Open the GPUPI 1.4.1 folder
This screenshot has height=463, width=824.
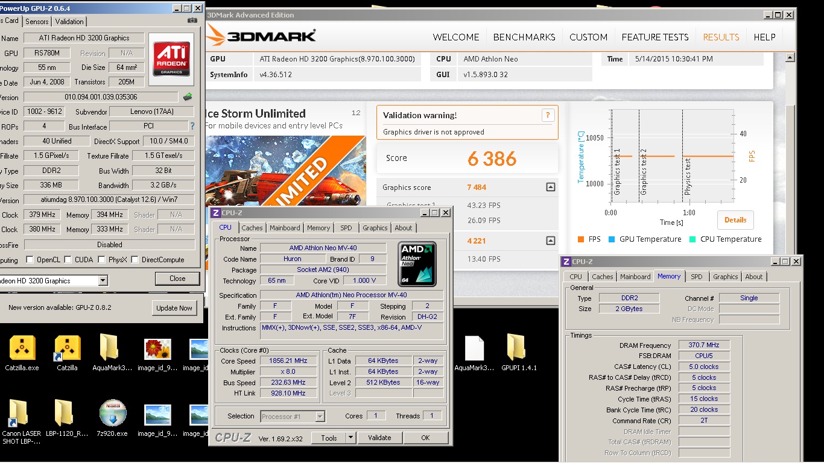pyautogui.click(x=516, y=348)
